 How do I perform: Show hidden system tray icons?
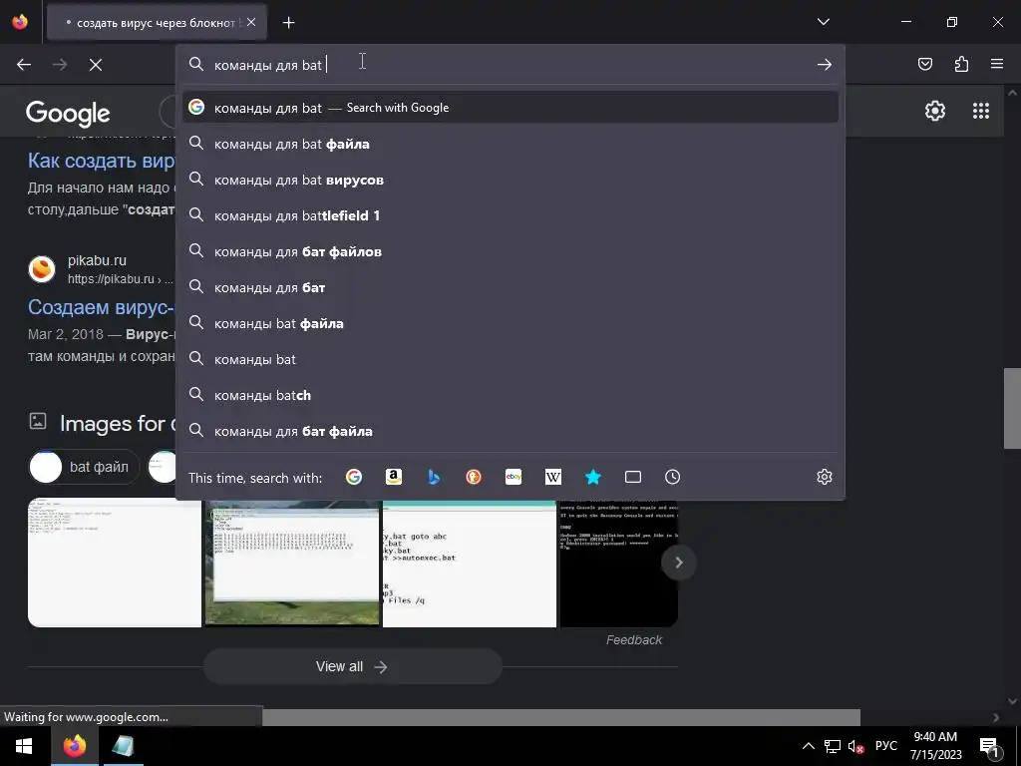[x=808, y=746]
